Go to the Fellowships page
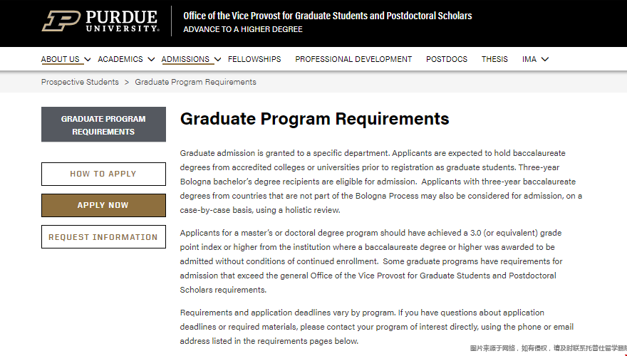Screen dimensions: 627x356 click(x=254, y=59)
